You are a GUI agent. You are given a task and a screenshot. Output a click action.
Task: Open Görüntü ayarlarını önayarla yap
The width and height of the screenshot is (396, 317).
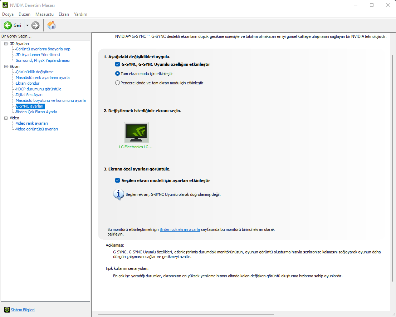(43, 49)
